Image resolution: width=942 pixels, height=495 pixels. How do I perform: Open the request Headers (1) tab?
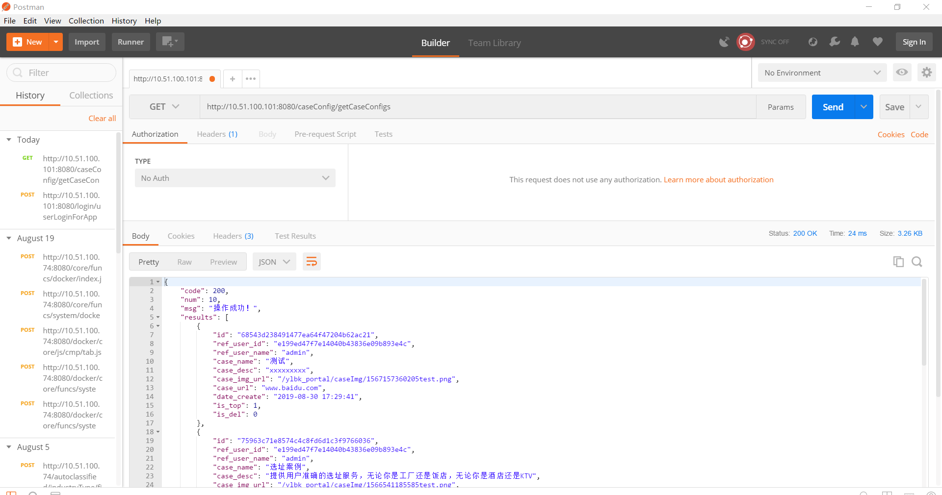(x=217, y=134)
